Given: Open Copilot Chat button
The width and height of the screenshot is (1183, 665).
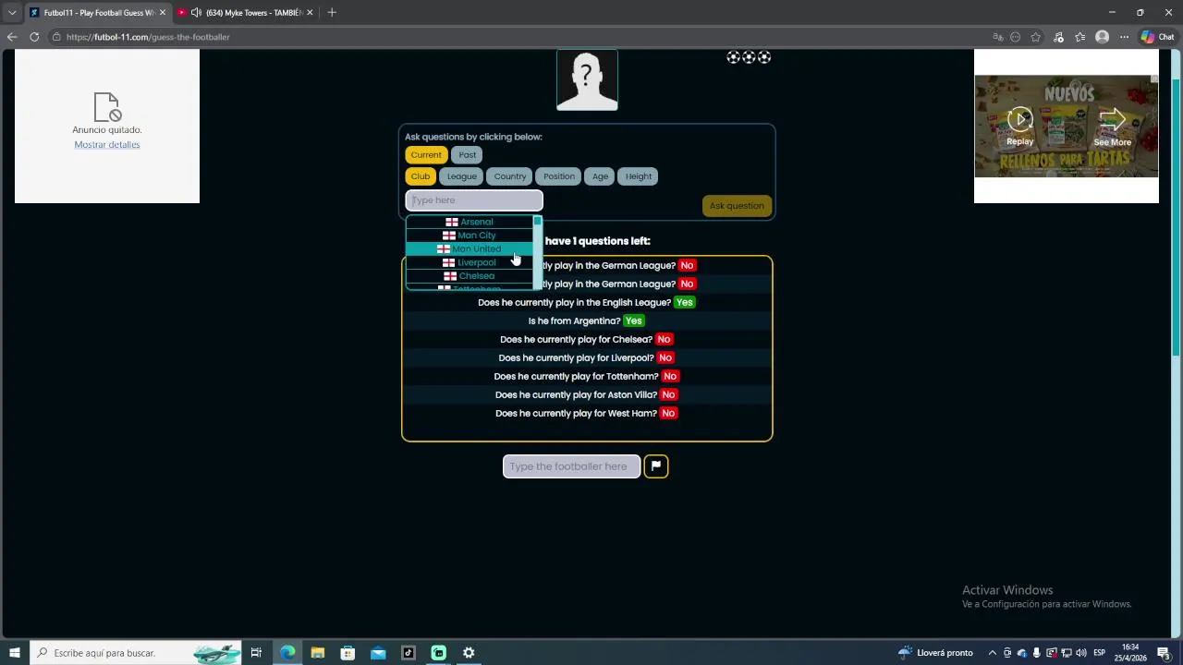Looking at the screenshot, I should tap(1157, 37).
